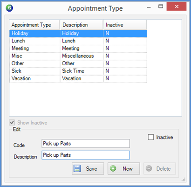Sort by Description column header

pyautogui.click(x=82, y=25)
